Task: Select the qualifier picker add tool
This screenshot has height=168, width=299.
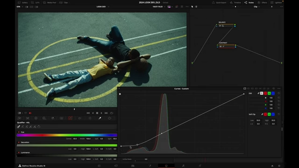Action: [27, 126]
